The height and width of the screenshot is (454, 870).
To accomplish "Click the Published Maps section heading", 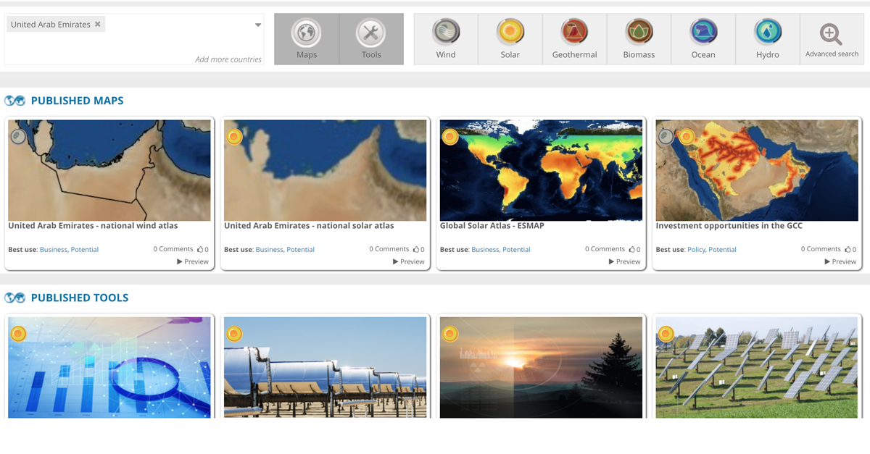I will coord(77,101).
